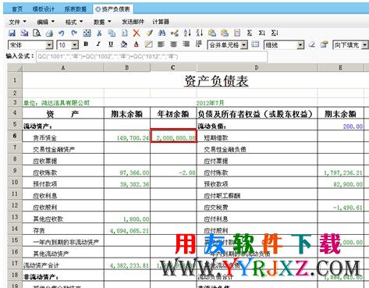Align text right

pos(186,44)
